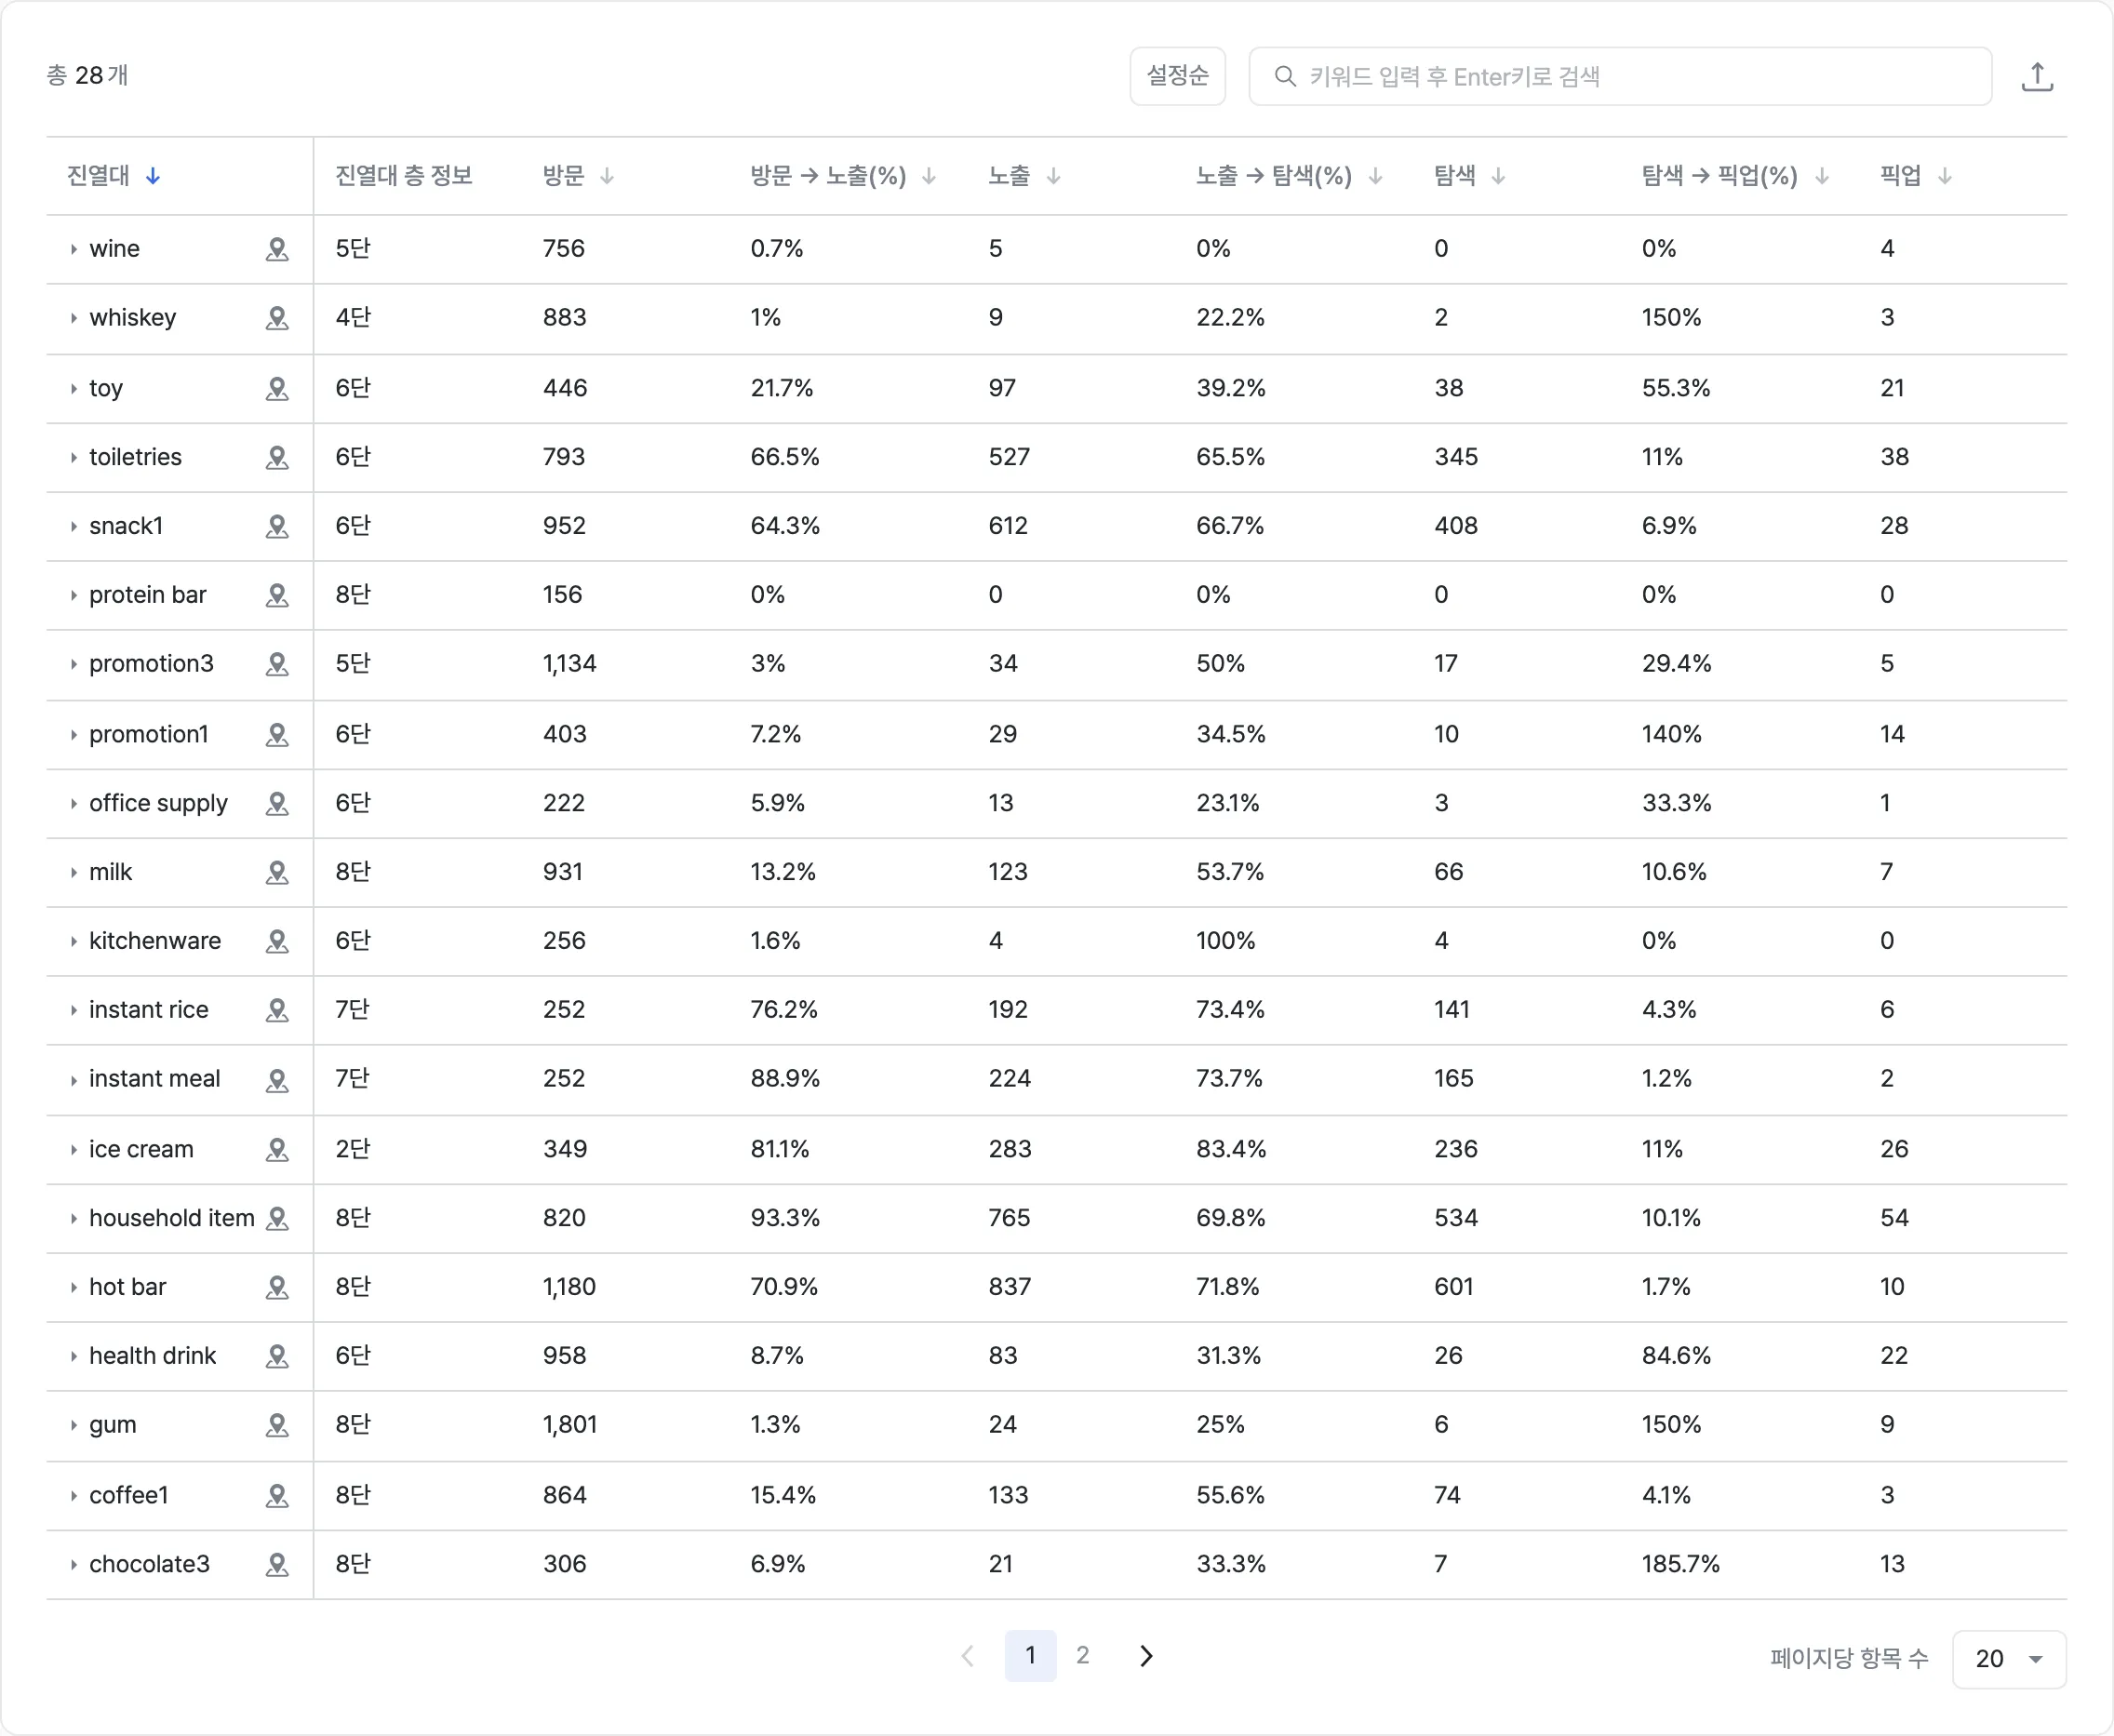Open location pin icon for wine row
Image resolution: width=2114 pixels, height=1736 pixels.
(x=277, y=249)
